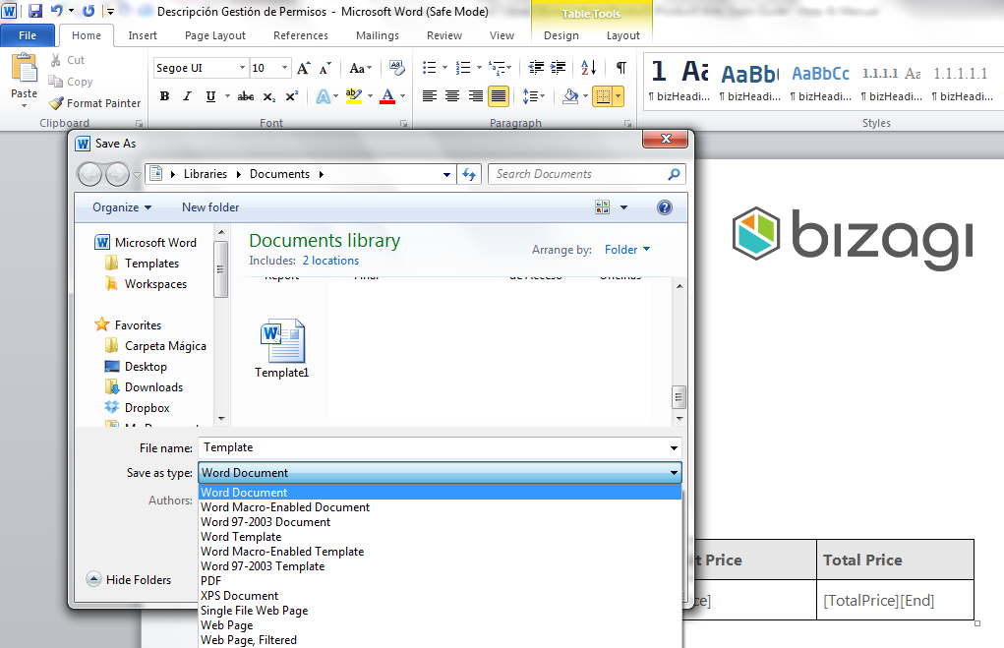Click Shading paint bucket icon
The width and height of the screenshot is (1004, 648).
pos(570,96)
